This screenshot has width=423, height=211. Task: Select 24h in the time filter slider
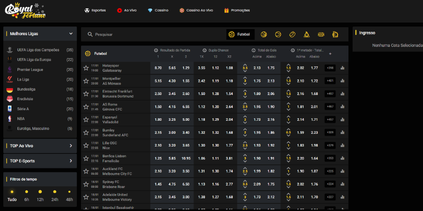point(54,195)
